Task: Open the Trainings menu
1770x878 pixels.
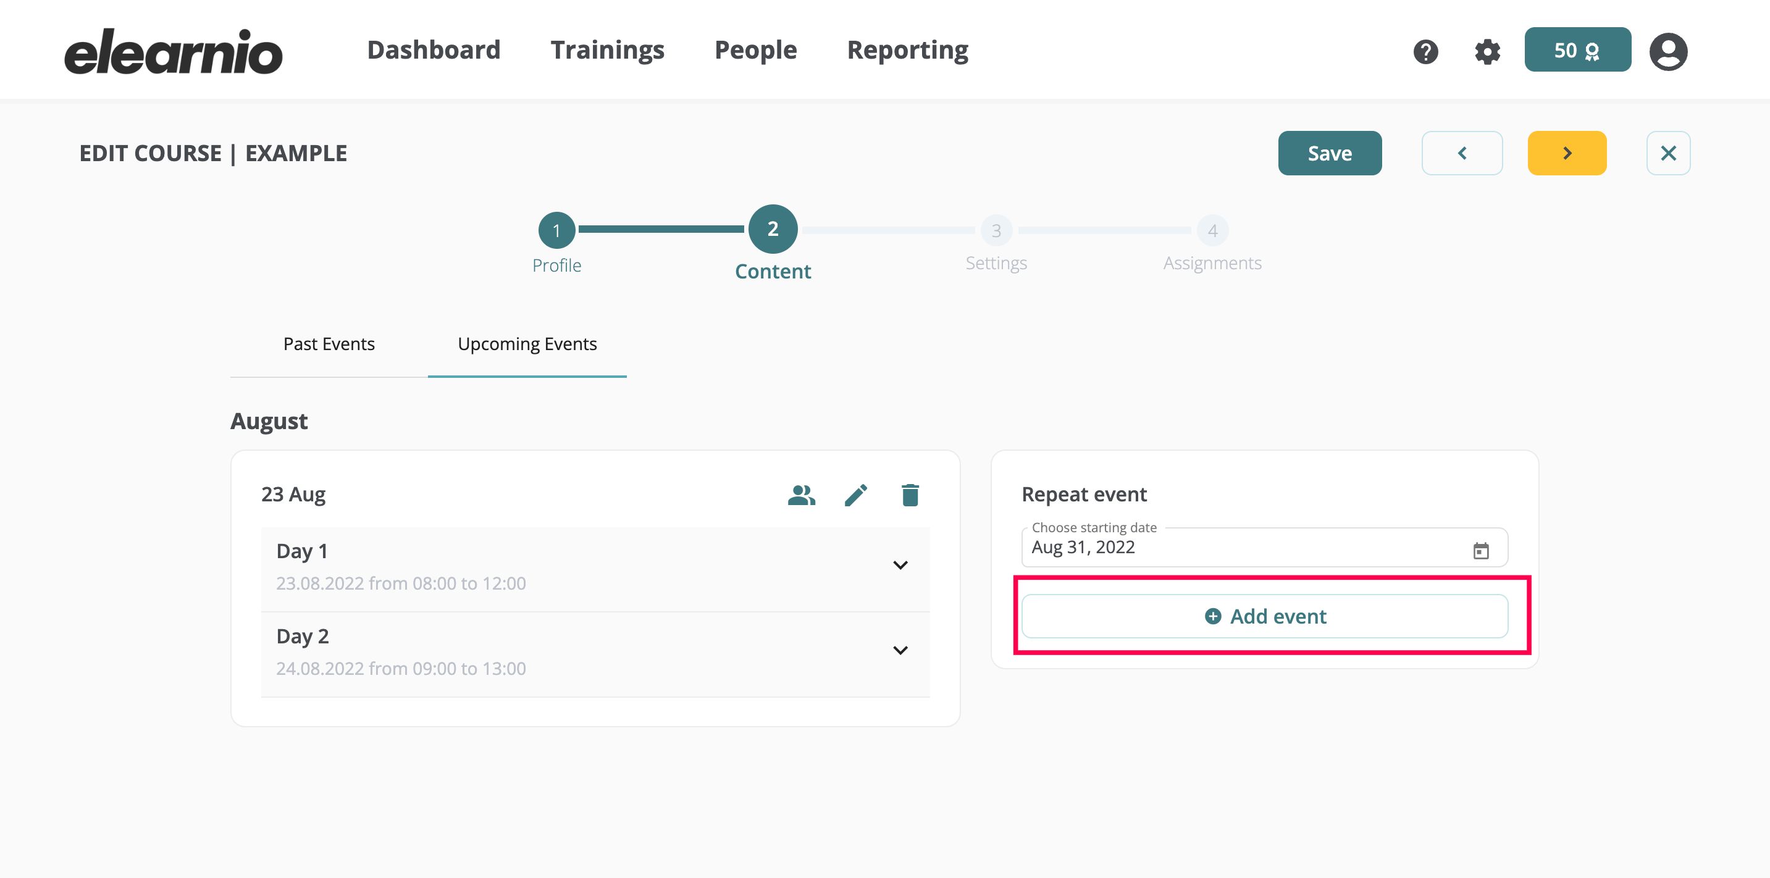Action: click(608, 49)
